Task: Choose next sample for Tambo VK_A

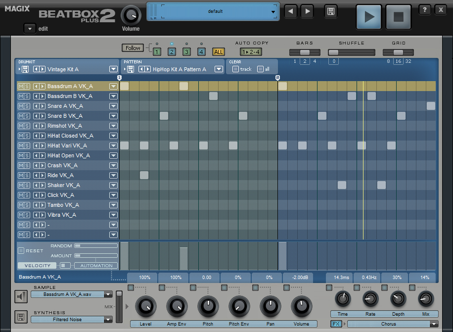Action: click(43, 205)
